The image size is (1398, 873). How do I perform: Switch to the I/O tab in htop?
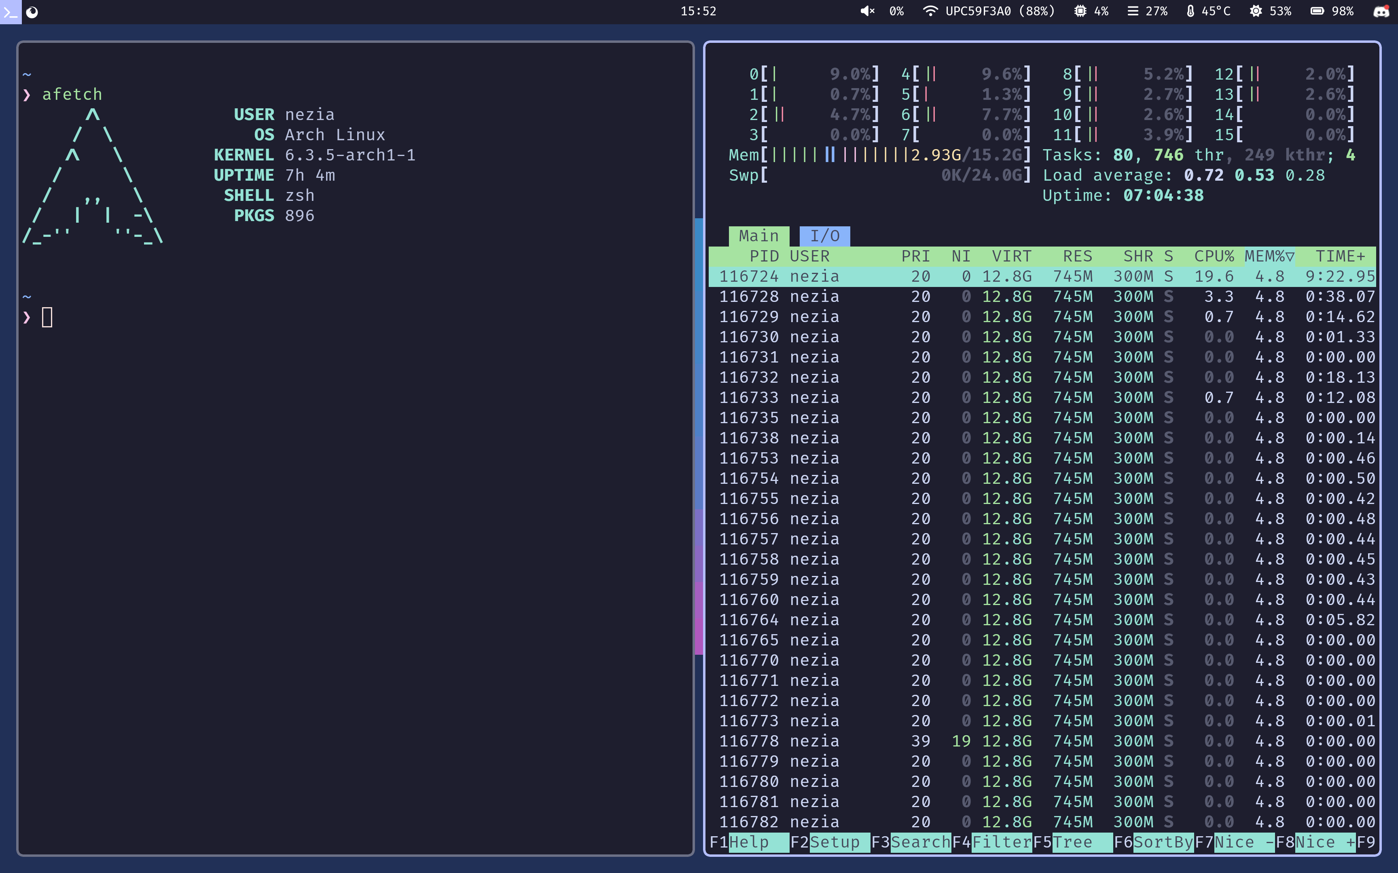pos(825,235)
